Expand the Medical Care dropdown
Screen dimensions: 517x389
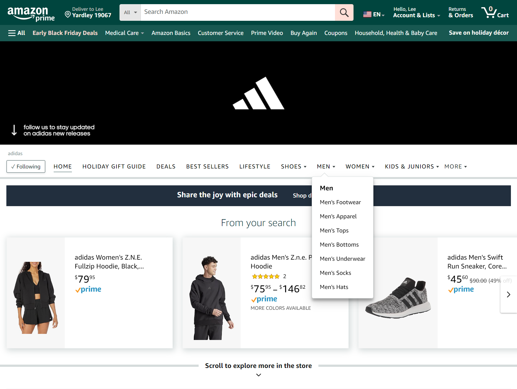[x=124, y=33]
